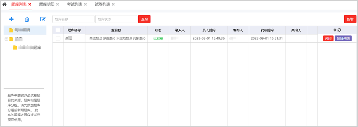Click the 题库名称 column header
This screenshot has height=127, width=358.
(74, 30)
